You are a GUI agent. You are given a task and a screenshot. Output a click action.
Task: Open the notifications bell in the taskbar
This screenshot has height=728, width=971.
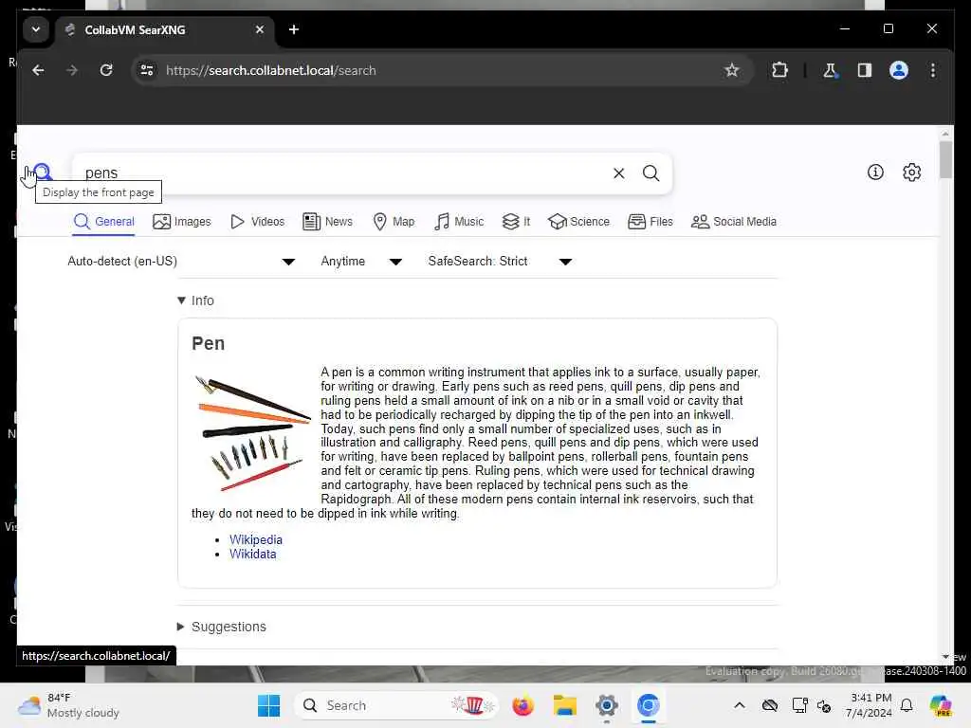click(907, 705)
